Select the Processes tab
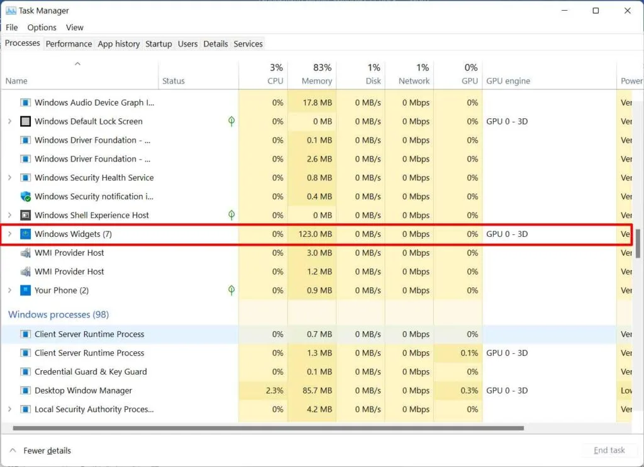Screen dimensions: 644x467 [23, 43]
